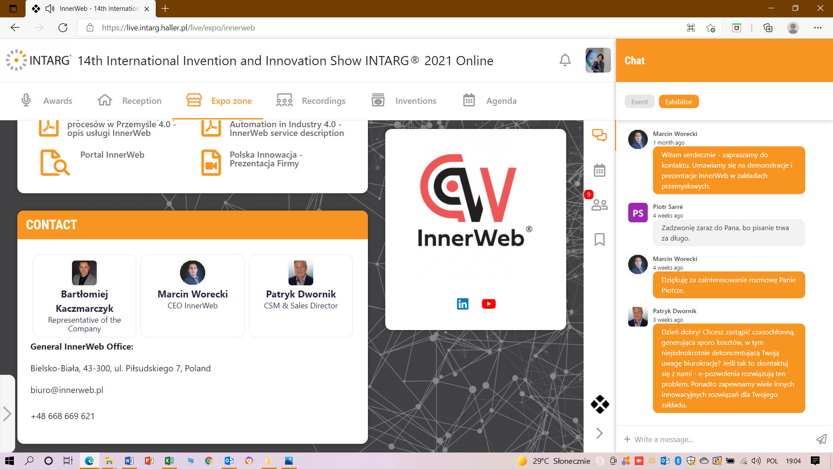Open Word from the taskbar

click(129, 461)
